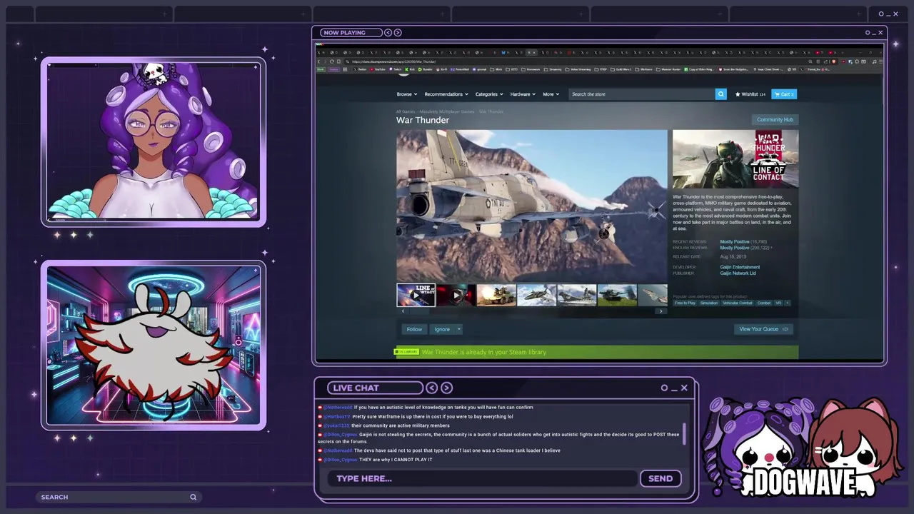Screen dimensions: 914x514
Task: Click the browser reload icon
Action: click(331, 61)
